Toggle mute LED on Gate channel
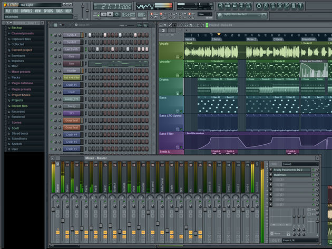Image resolution: width=332 pixels, height=249 pixels. 51,56
